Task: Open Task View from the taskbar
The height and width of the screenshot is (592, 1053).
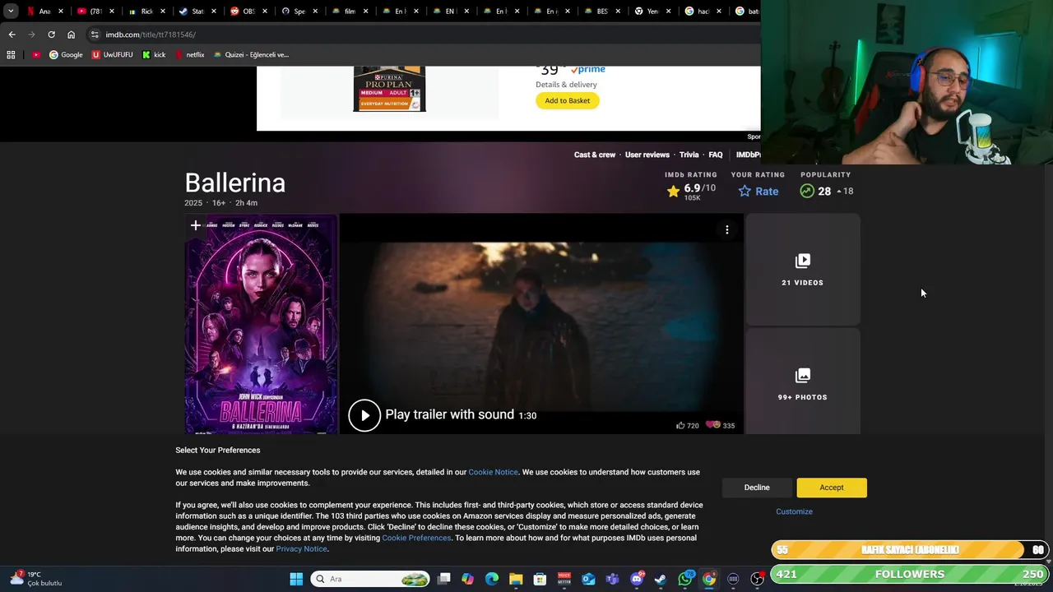Action: coord(444,579)
